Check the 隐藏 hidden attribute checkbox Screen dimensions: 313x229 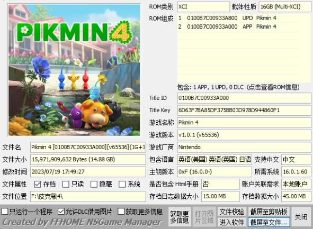coord(94,184)
